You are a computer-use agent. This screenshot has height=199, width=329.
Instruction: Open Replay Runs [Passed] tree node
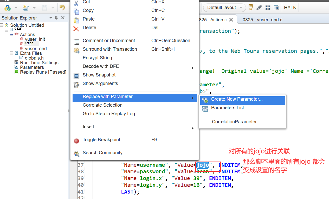[43, 72]
